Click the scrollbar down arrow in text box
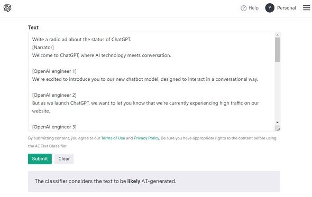This screenshot has width=312, height=197. pos(277,123)
